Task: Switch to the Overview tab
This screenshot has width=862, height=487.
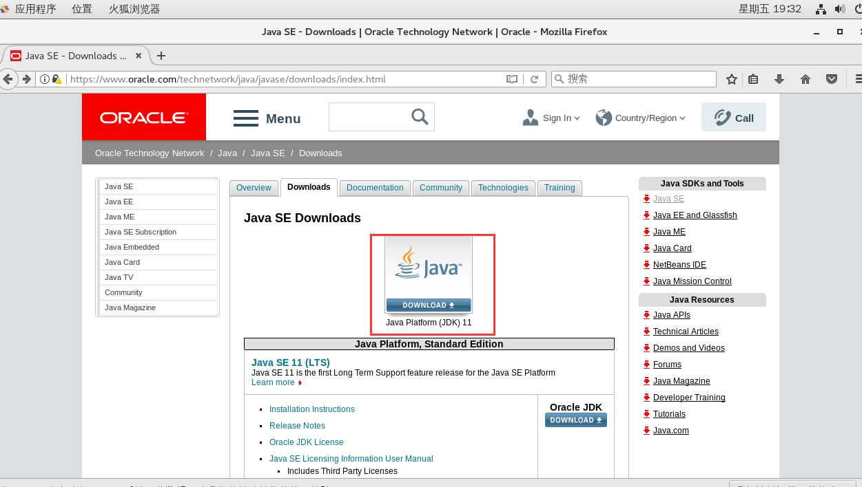Action: tap(254, 188)
